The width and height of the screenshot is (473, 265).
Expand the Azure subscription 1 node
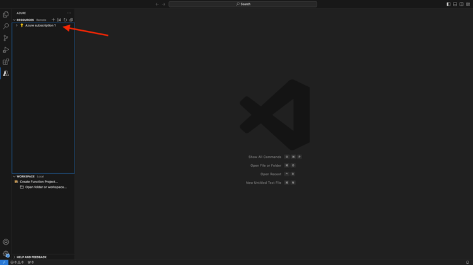[16, 26]
